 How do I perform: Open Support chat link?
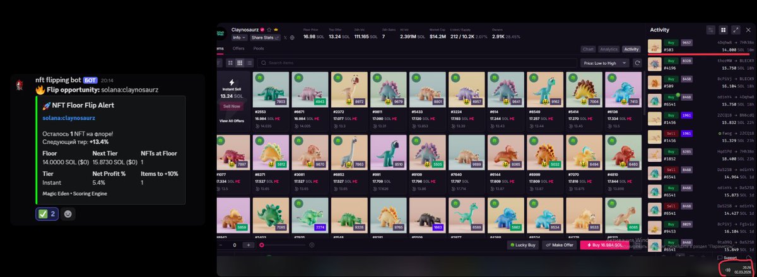coord(728,258)
